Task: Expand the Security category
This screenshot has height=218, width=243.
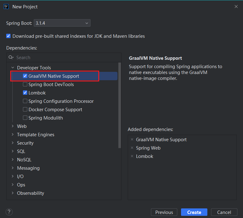Action: [13, 143]
